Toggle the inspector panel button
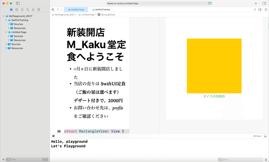The width and height of the screenshot is (269, 162). 264,3
